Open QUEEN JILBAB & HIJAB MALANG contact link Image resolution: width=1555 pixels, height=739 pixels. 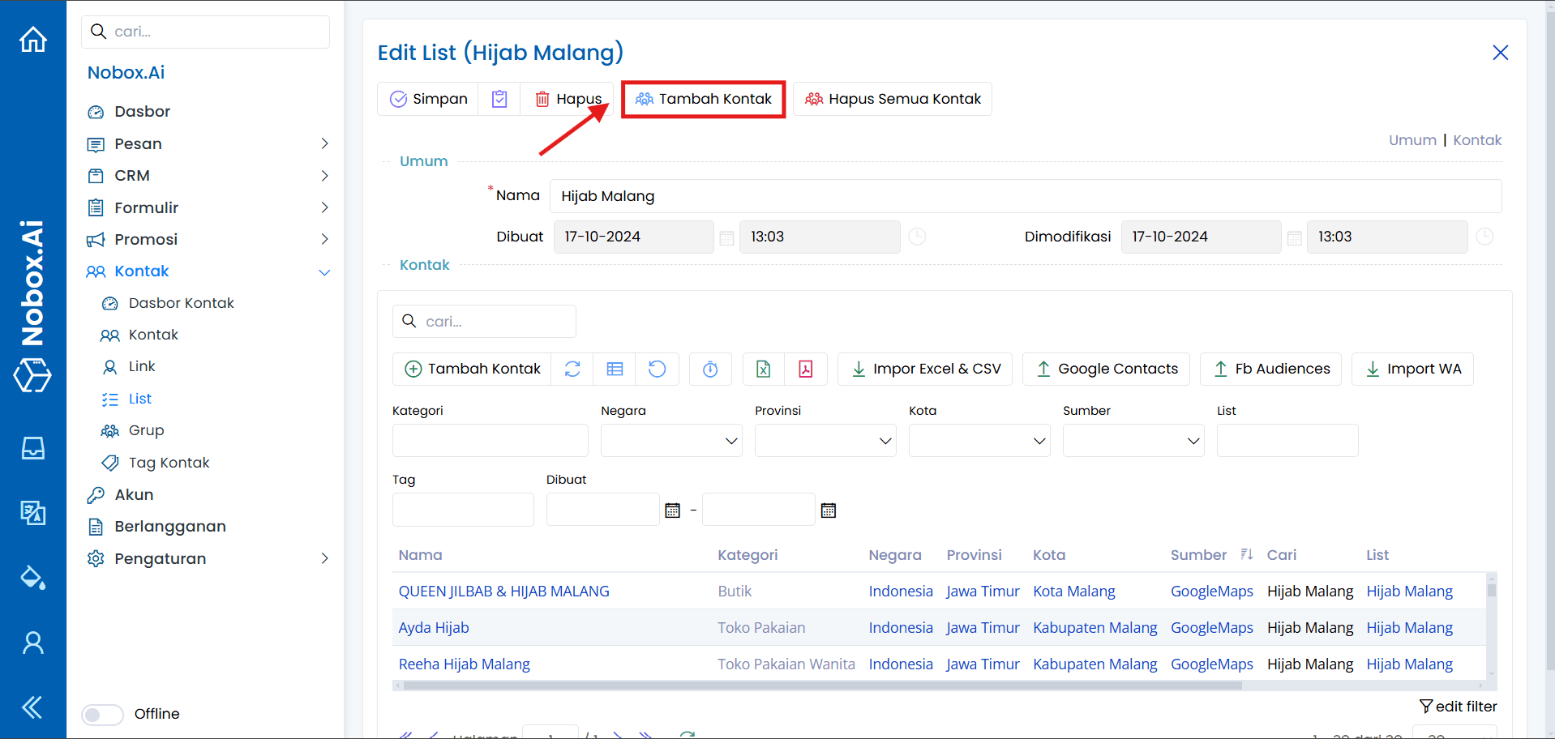pyautogui.click(x=503, y=591)
